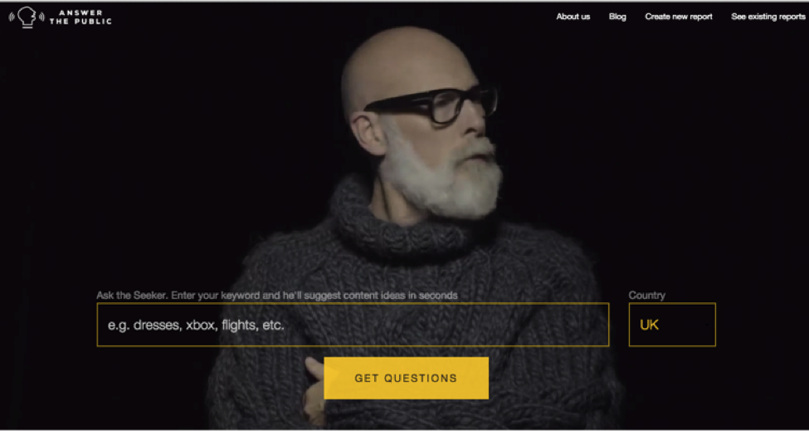Click the talking head logo icon

27,17
